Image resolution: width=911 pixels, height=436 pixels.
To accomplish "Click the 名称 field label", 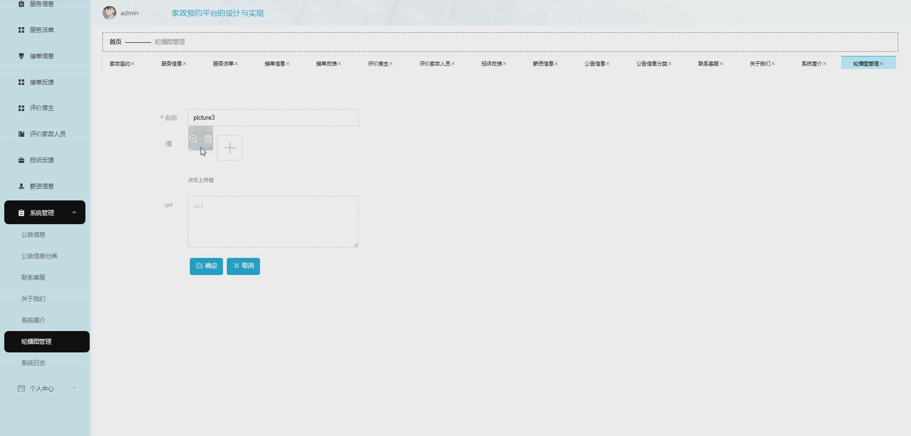I will tap(171, 118).
